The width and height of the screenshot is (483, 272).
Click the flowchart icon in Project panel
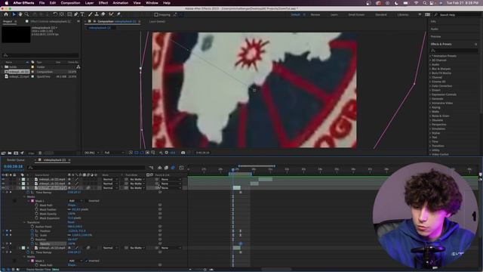78,66
